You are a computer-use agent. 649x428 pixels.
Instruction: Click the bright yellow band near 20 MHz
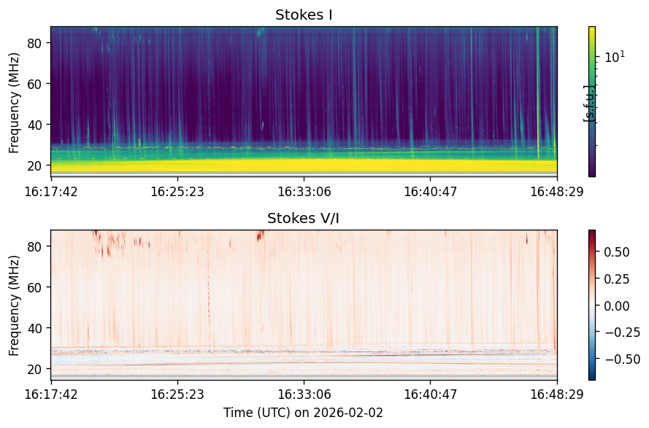(x=304, y=165)
